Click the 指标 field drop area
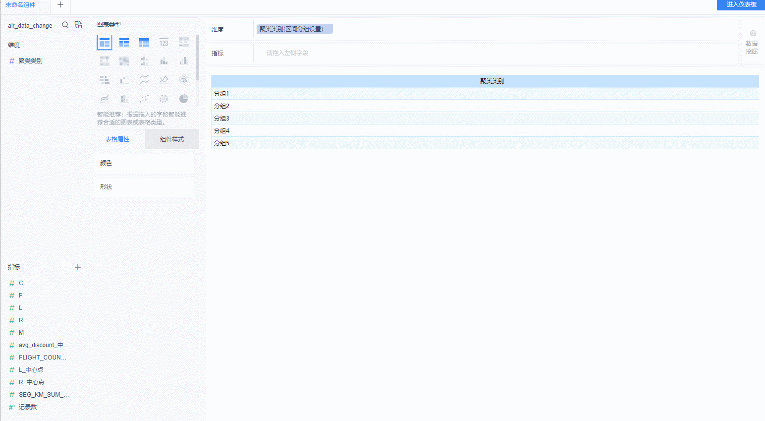The width and height of the screenshot is (765, 421). [x=495, y=53]
